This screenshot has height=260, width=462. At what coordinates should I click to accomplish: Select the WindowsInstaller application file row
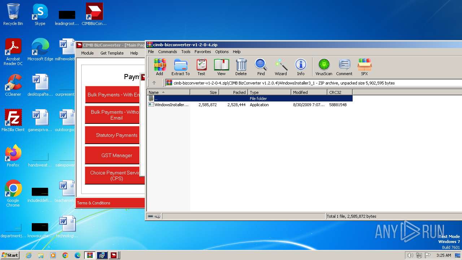click(x=250, y=105)
